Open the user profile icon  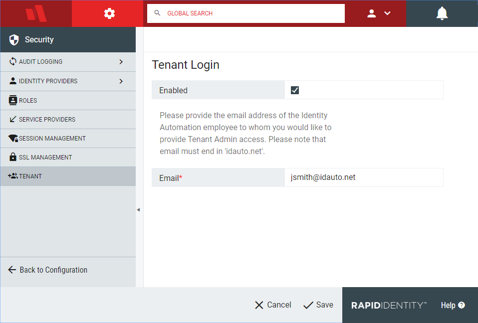(x=371, y=13)
